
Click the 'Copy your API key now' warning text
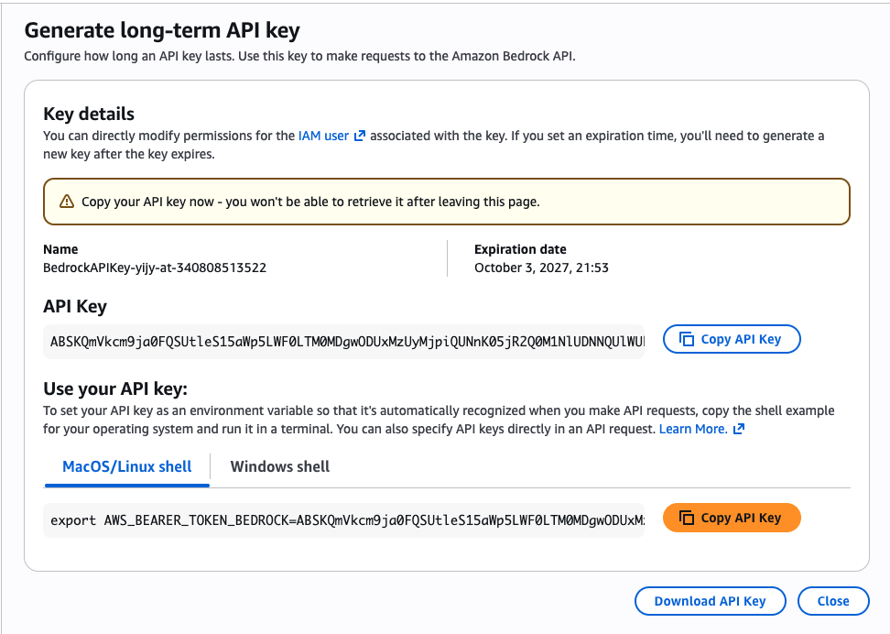(310, 202)
